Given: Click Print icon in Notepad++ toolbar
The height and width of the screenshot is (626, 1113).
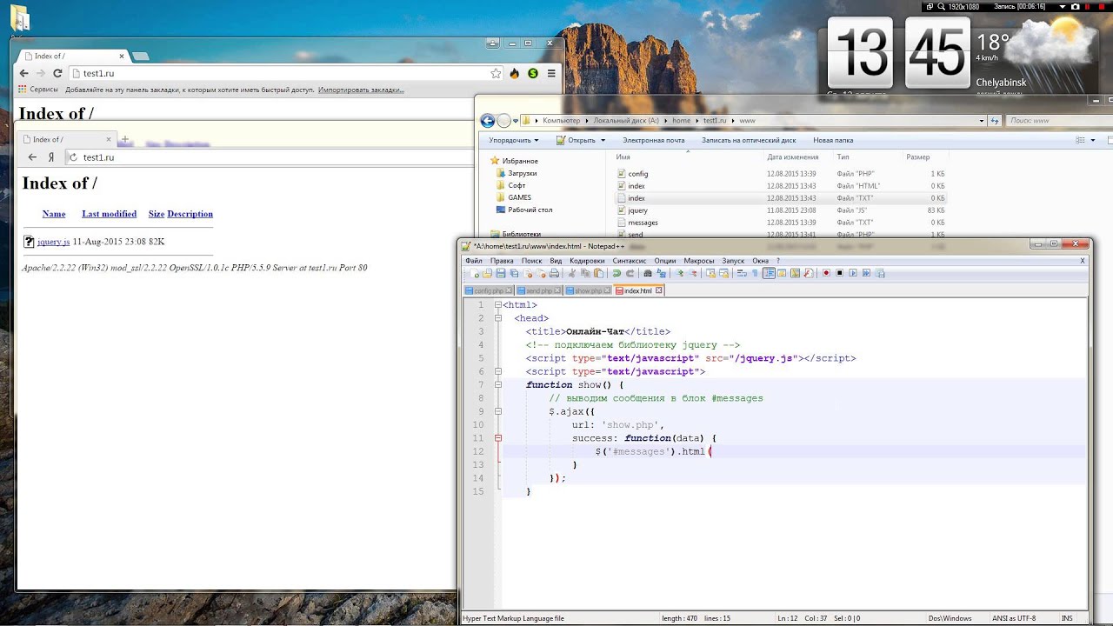Looking at the screenshot, I should (555, 273).
